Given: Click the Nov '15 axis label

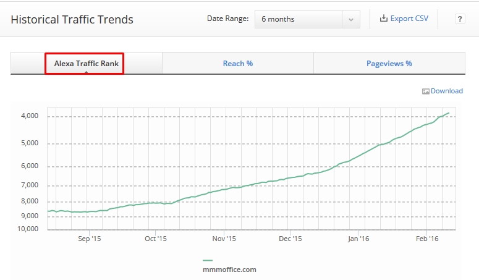Looking at the screenshot, I should (224, 239).
